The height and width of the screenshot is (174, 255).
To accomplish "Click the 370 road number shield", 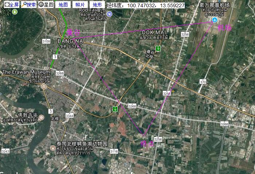I will [x=203, y=82].
